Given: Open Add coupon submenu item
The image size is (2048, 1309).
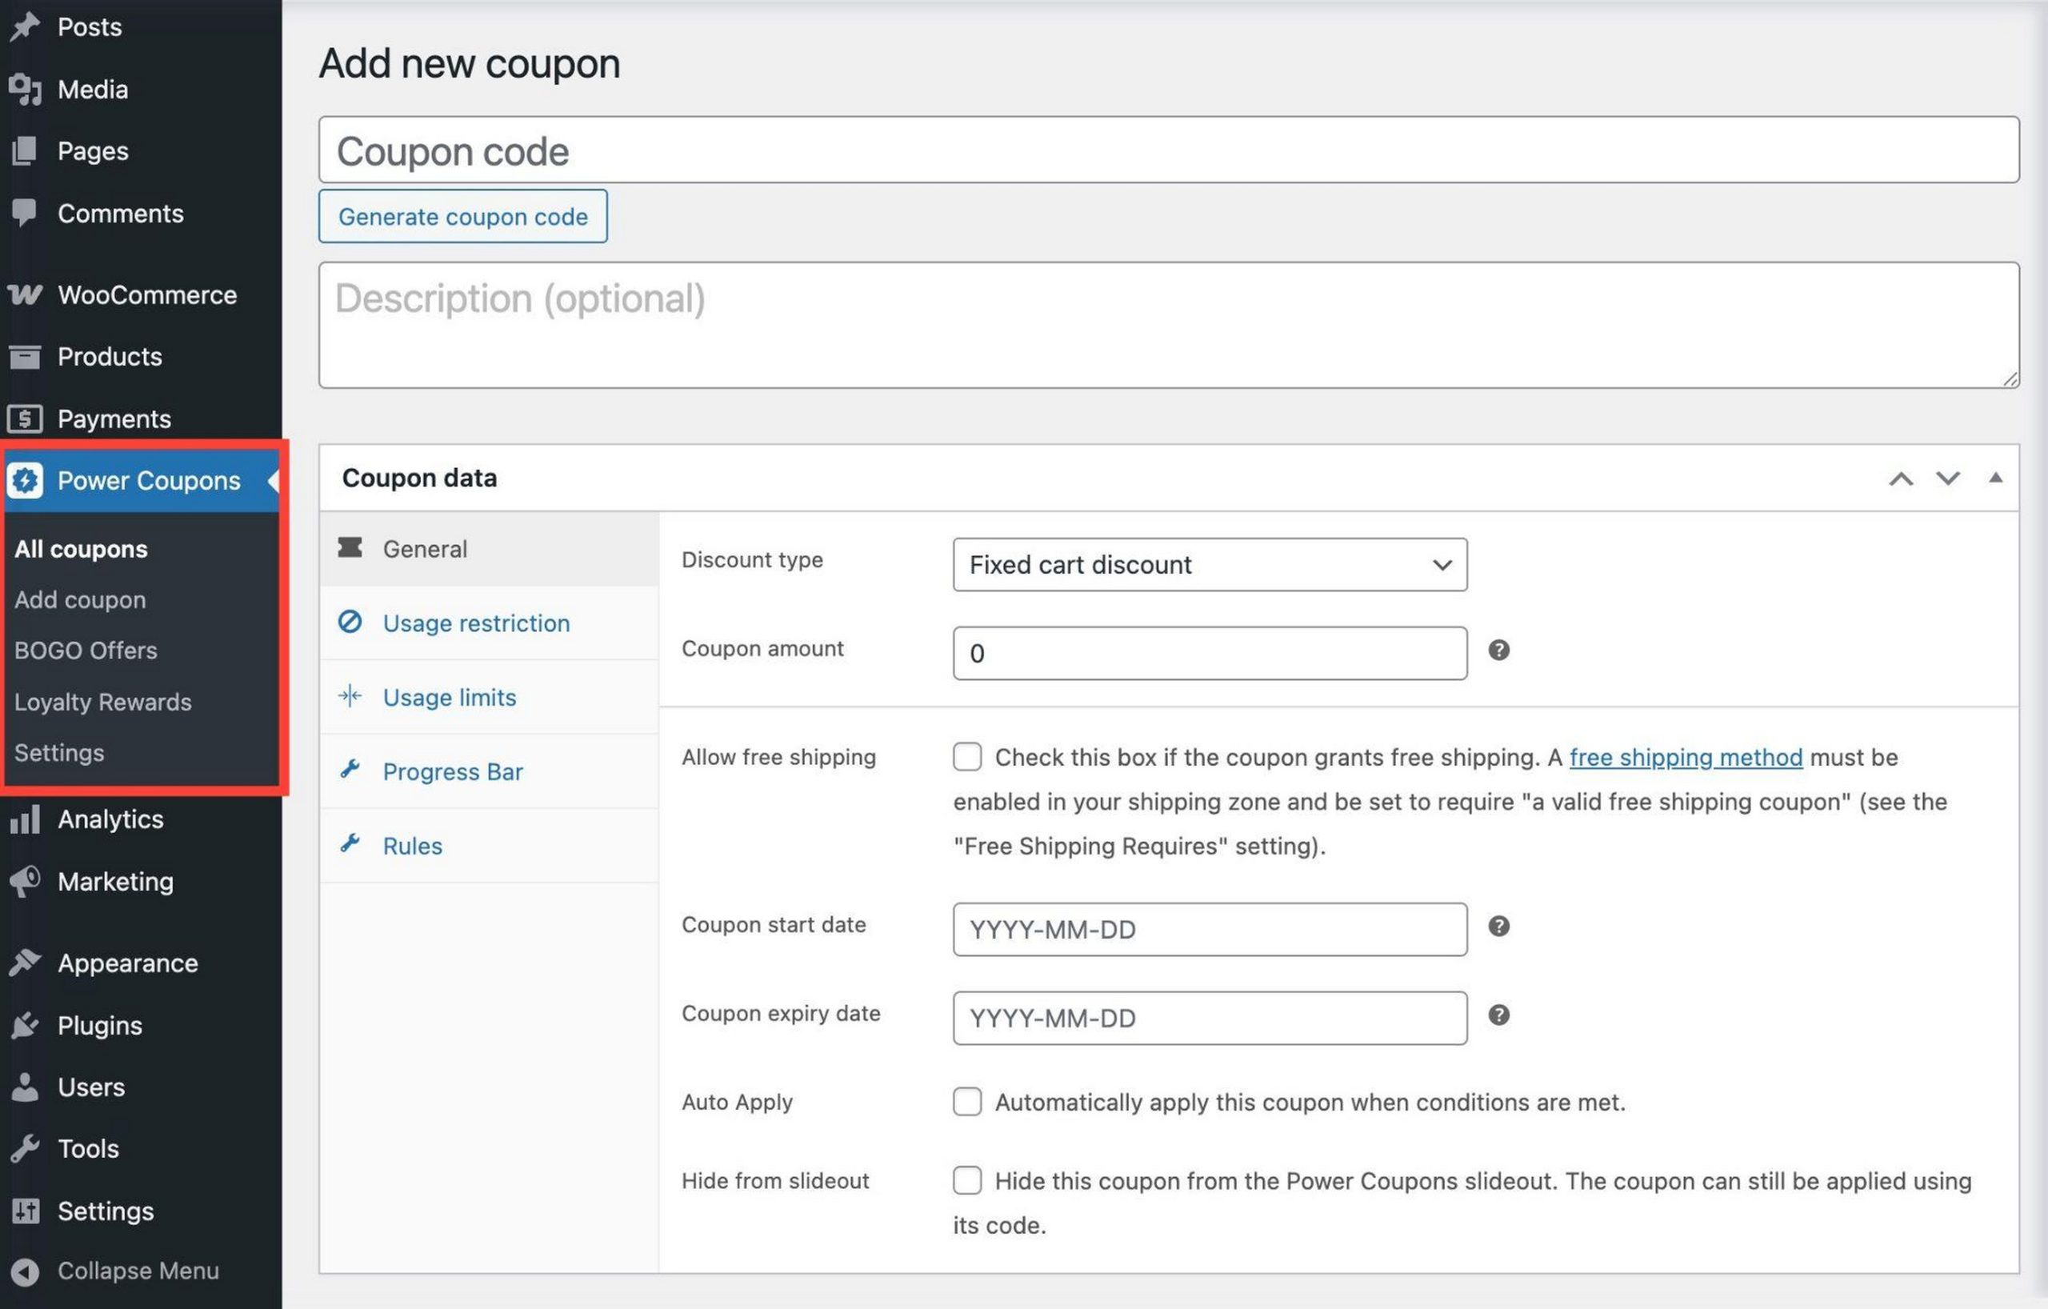Looking at the screenshot, I should click(x=80, y=600).
